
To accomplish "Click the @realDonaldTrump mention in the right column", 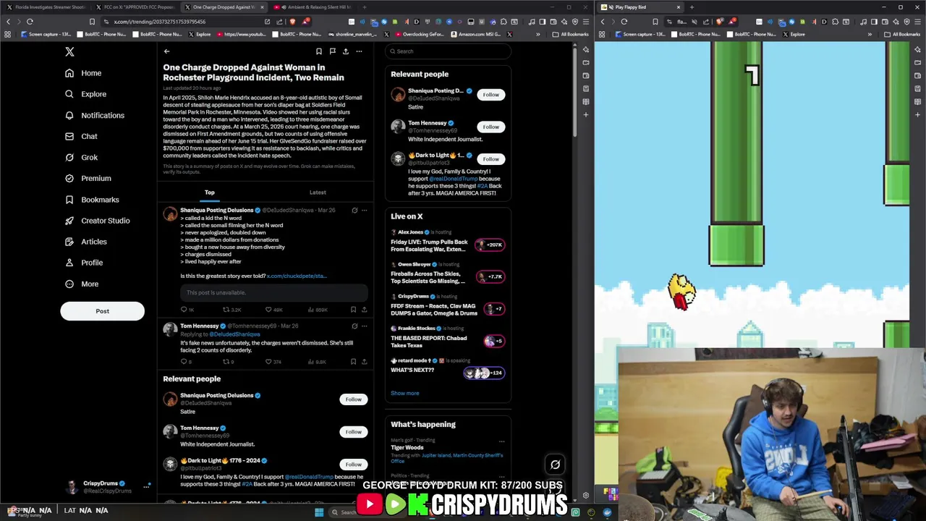I will point(453,179).
